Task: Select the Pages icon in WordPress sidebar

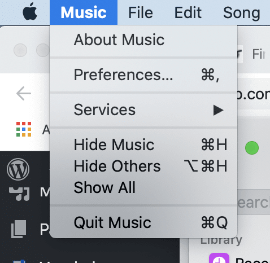Action: pyautogui.click(x=19, y=229)
